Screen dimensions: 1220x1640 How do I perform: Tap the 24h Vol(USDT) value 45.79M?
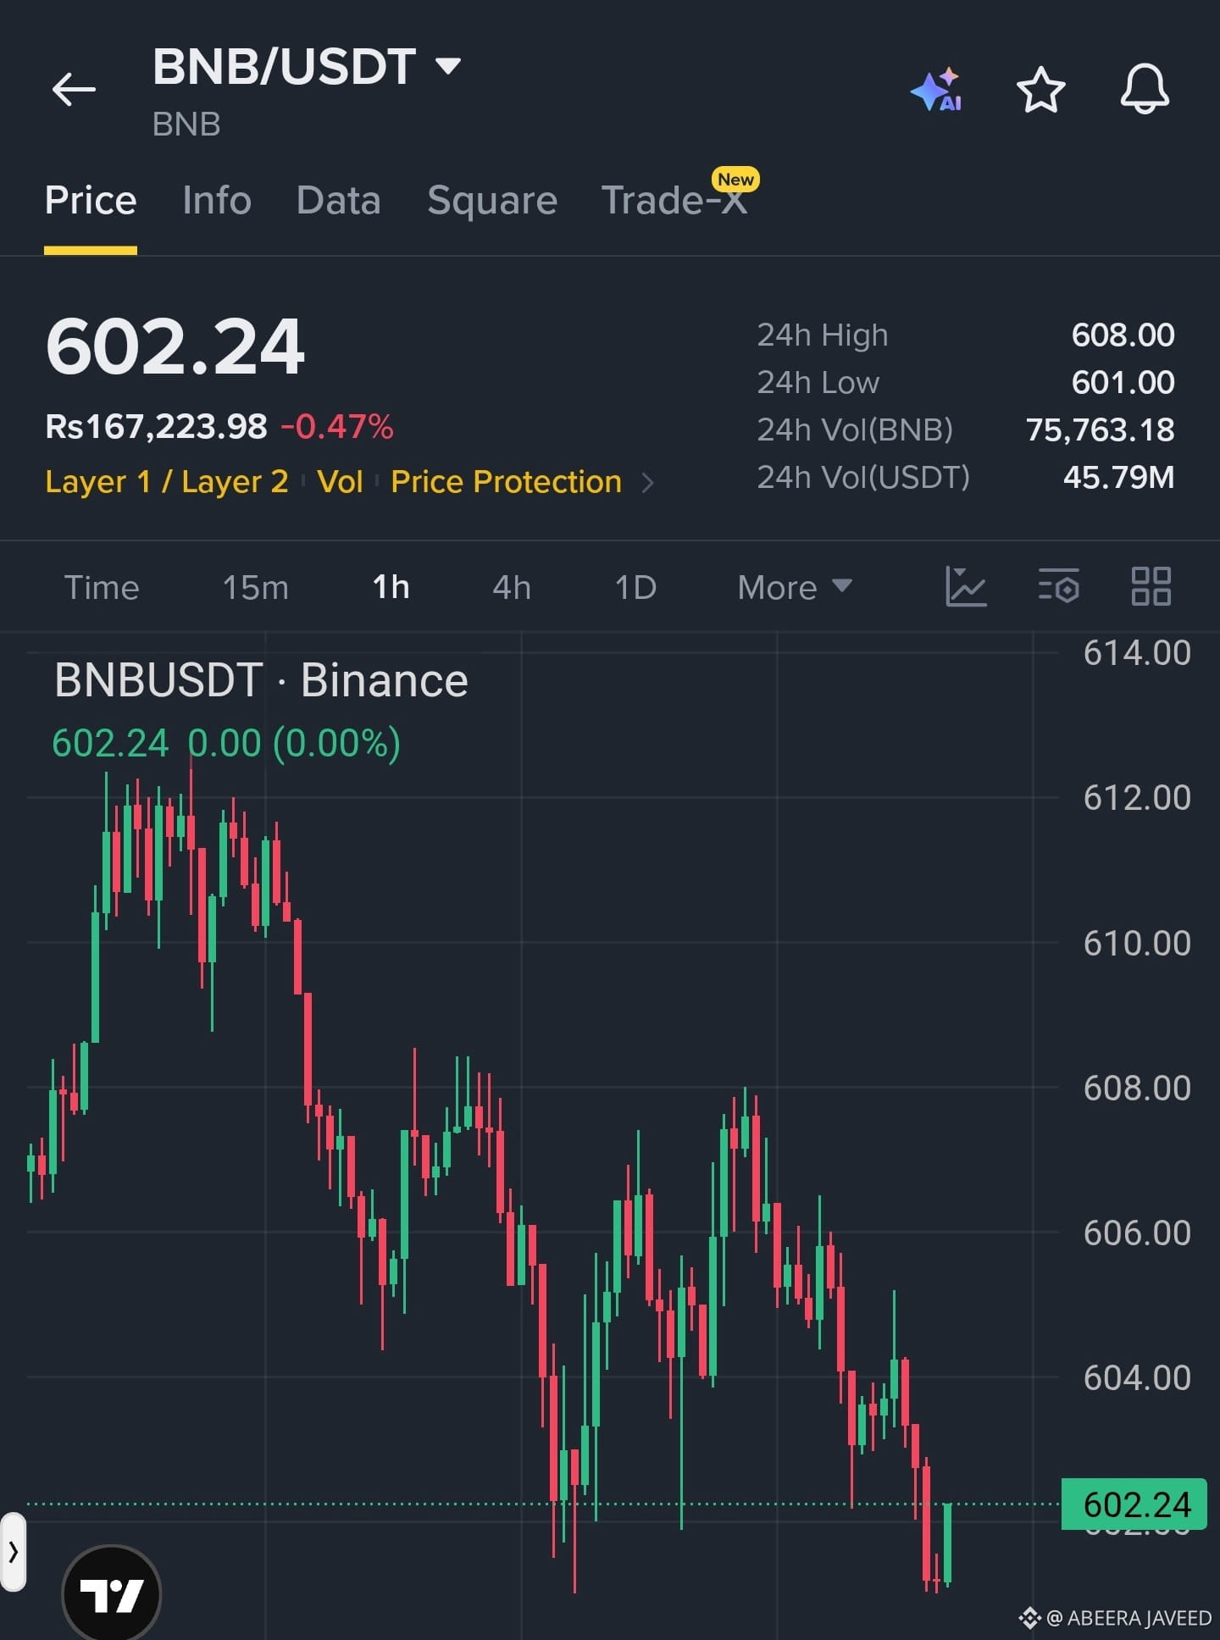coord(1118,477)
